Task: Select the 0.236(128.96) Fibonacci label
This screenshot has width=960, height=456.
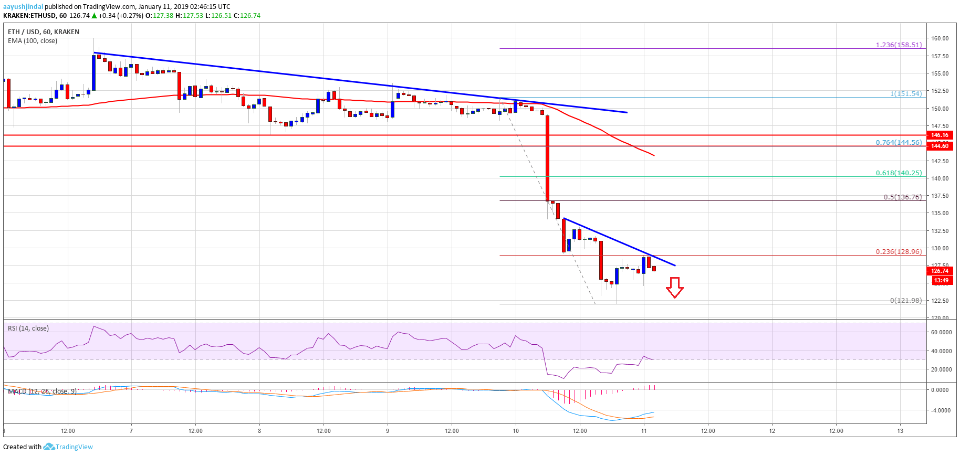Action: click(x=899, y=252)
